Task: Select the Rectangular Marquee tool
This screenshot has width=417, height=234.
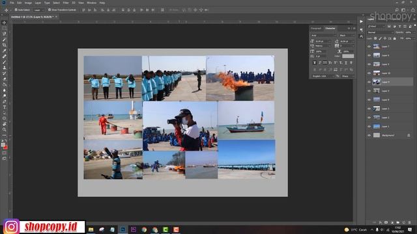Action: (5, 28)
